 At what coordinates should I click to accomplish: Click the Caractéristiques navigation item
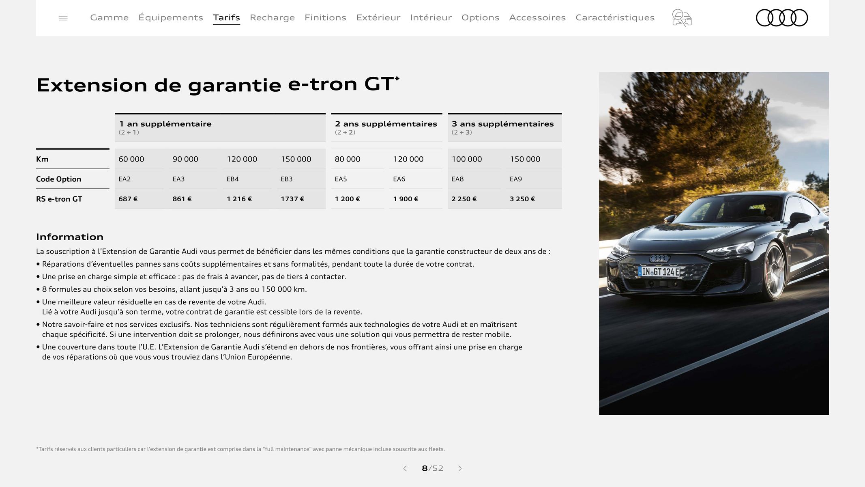(615, 17)
